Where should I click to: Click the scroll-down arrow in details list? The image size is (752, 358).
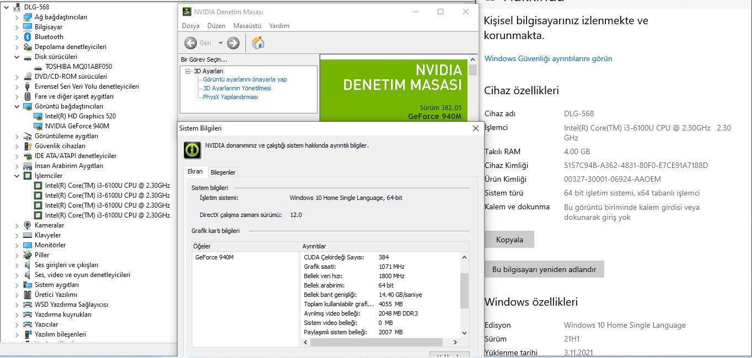464,333
